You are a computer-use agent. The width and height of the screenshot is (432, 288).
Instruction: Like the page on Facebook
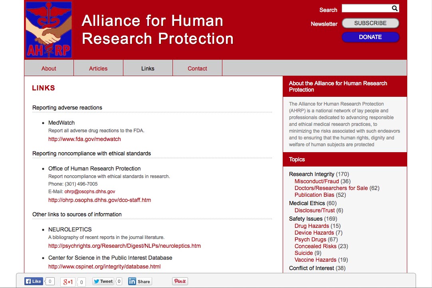click(34, 281)
